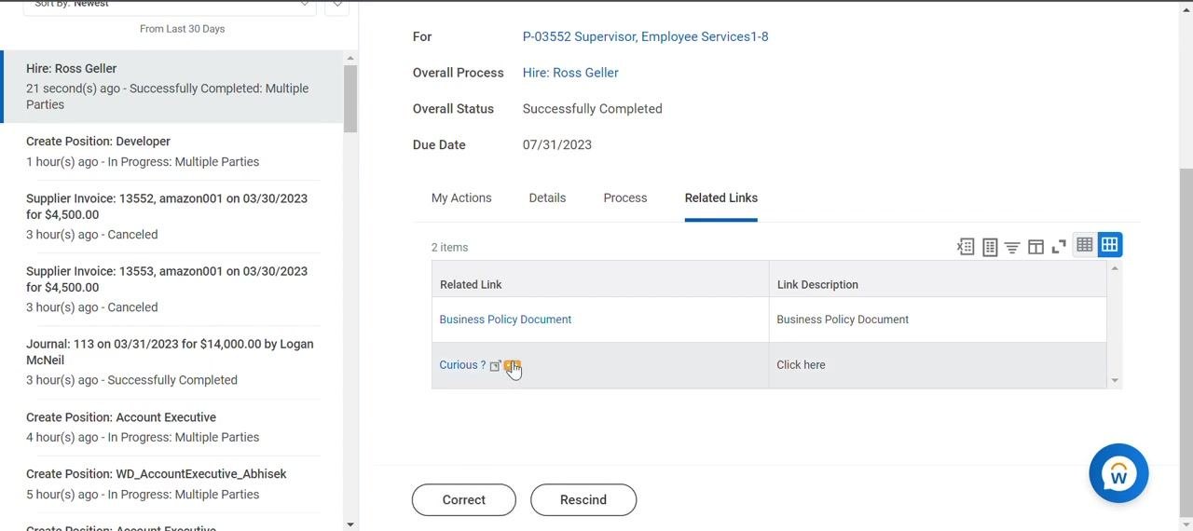The image size is (1193, 531).
Task: Open the Hire: Ross Geller overall process link
Action: pyautogui.click(x=570, y=73)
